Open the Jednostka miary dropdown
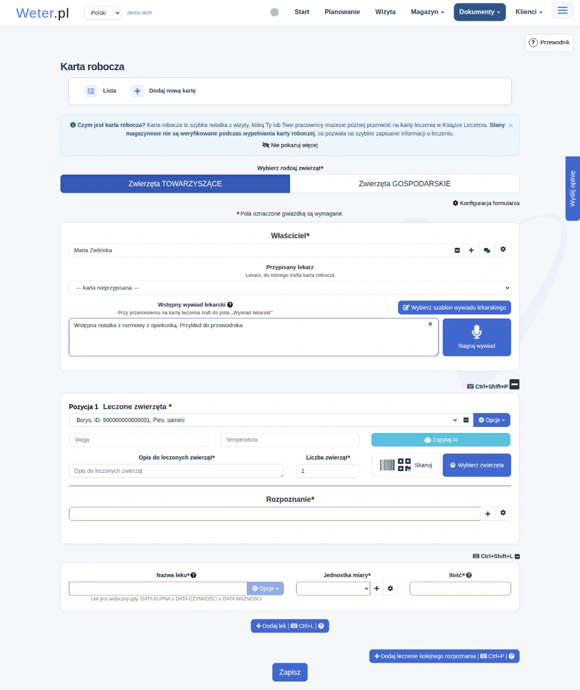Screen dimensions: 580x690 point(333,588)
